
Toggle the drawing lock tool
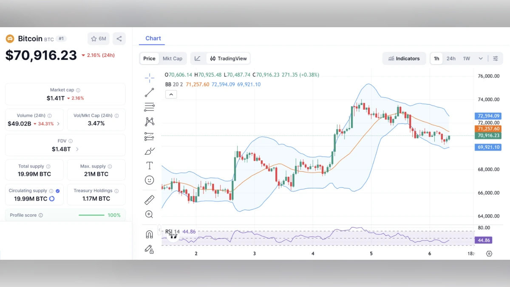pos(149,249)
